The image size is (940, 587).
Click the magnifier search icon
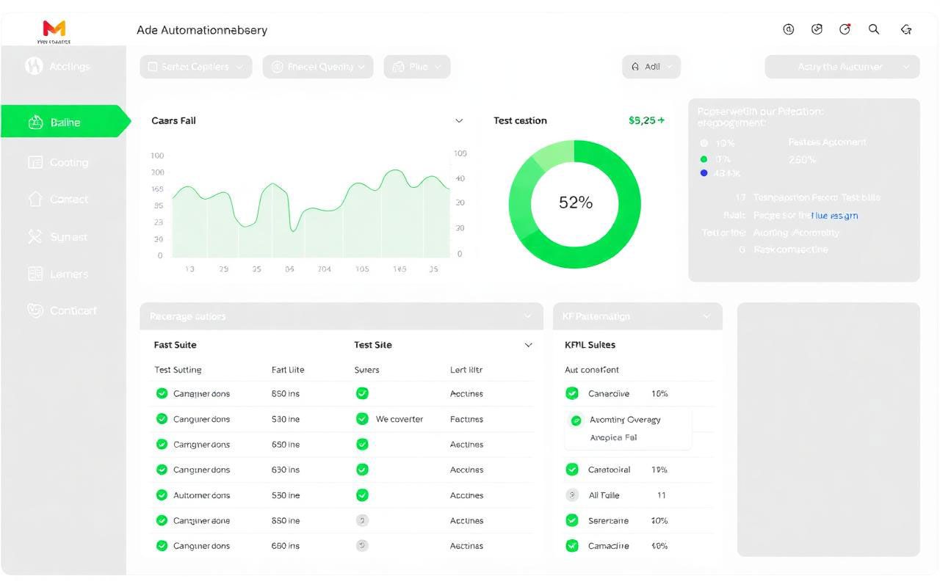873,29
